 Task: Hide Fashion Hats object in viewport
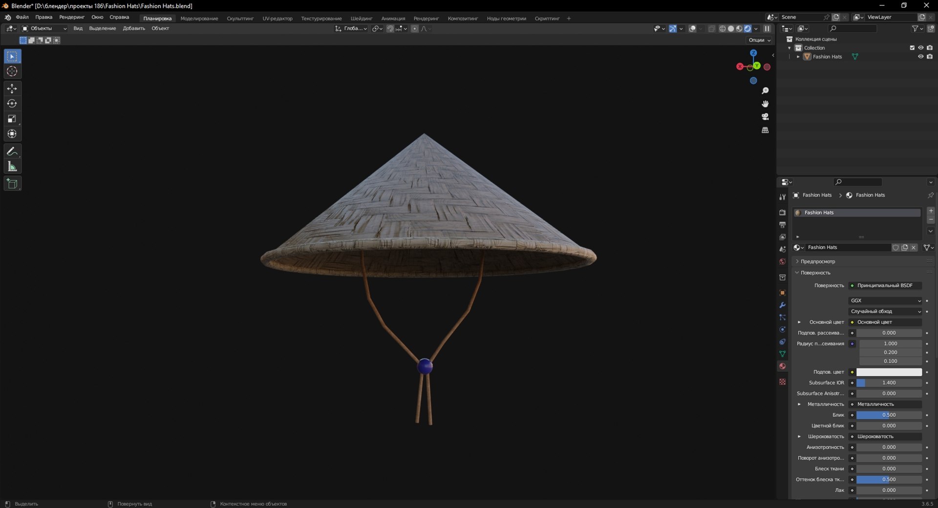920,57
